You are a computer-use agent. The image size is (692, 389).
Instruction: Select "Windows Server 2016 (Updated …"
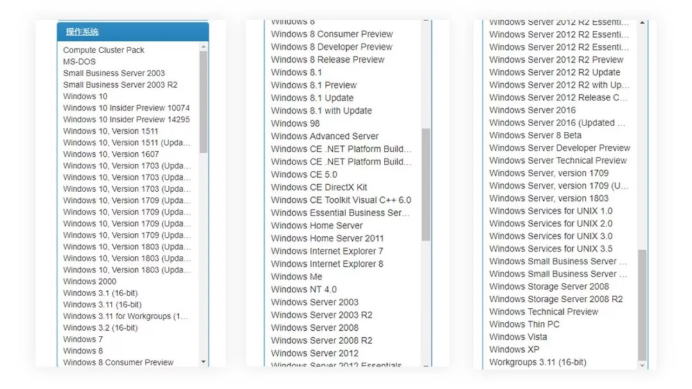[557, 122]
